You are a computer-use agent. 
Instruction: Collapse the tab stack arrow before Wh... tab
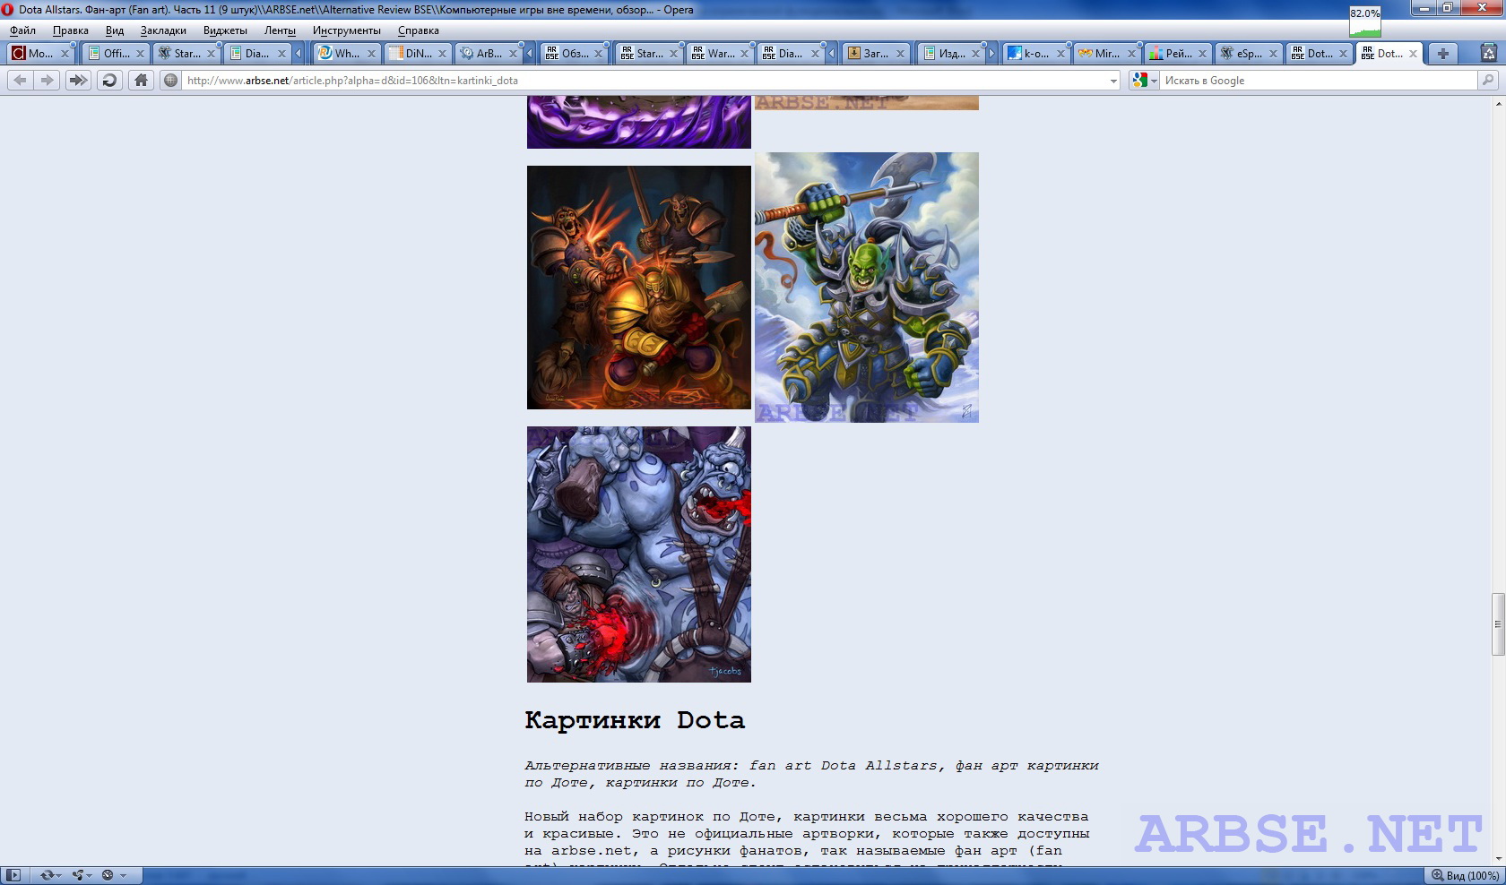(299, 54)
